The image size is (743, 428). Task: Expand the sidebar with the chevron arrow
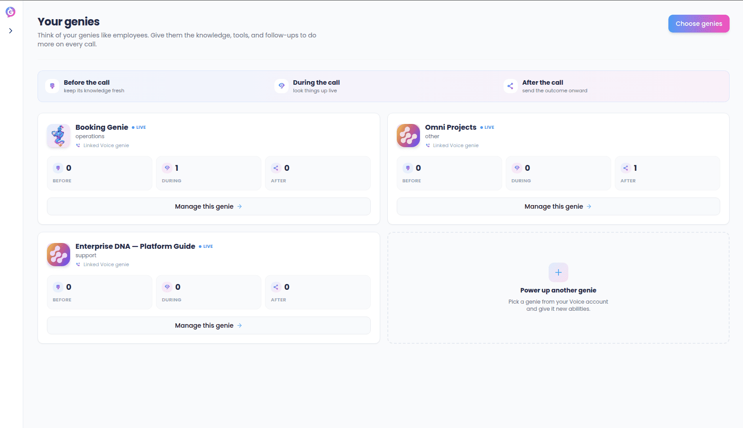click(x=11, y=31)
